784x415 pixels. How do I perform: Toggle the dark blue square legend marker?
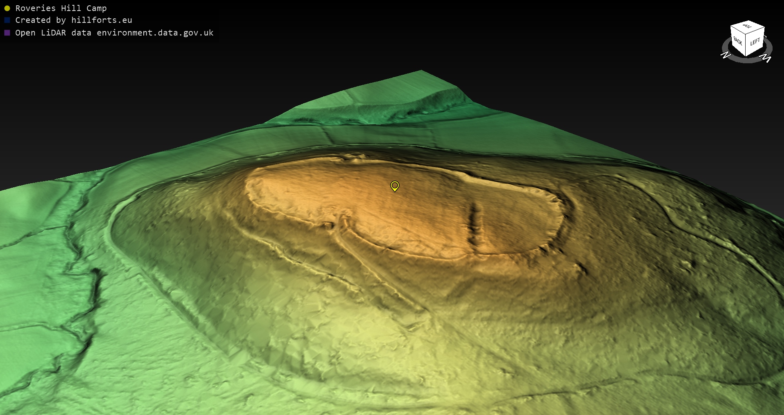point(7,20)
